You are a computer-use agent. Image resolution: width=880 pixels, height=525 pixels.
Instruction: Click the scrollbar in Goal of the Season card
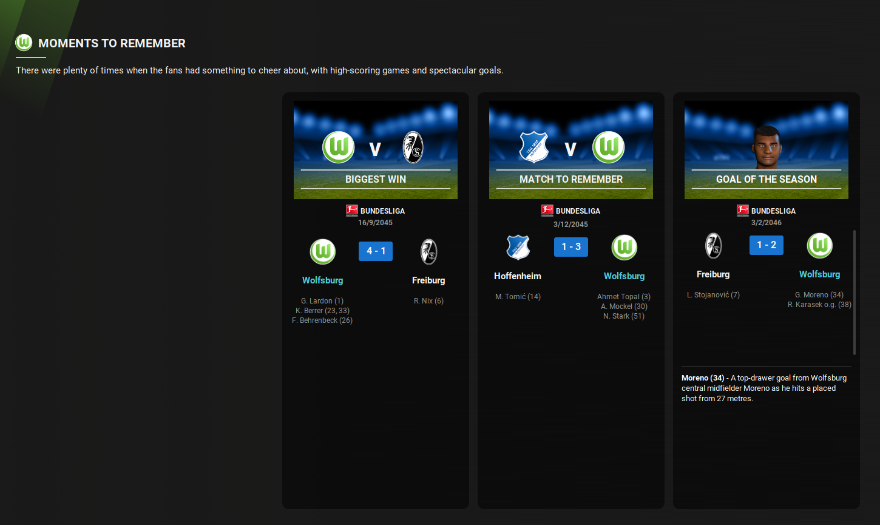(854, 291)
